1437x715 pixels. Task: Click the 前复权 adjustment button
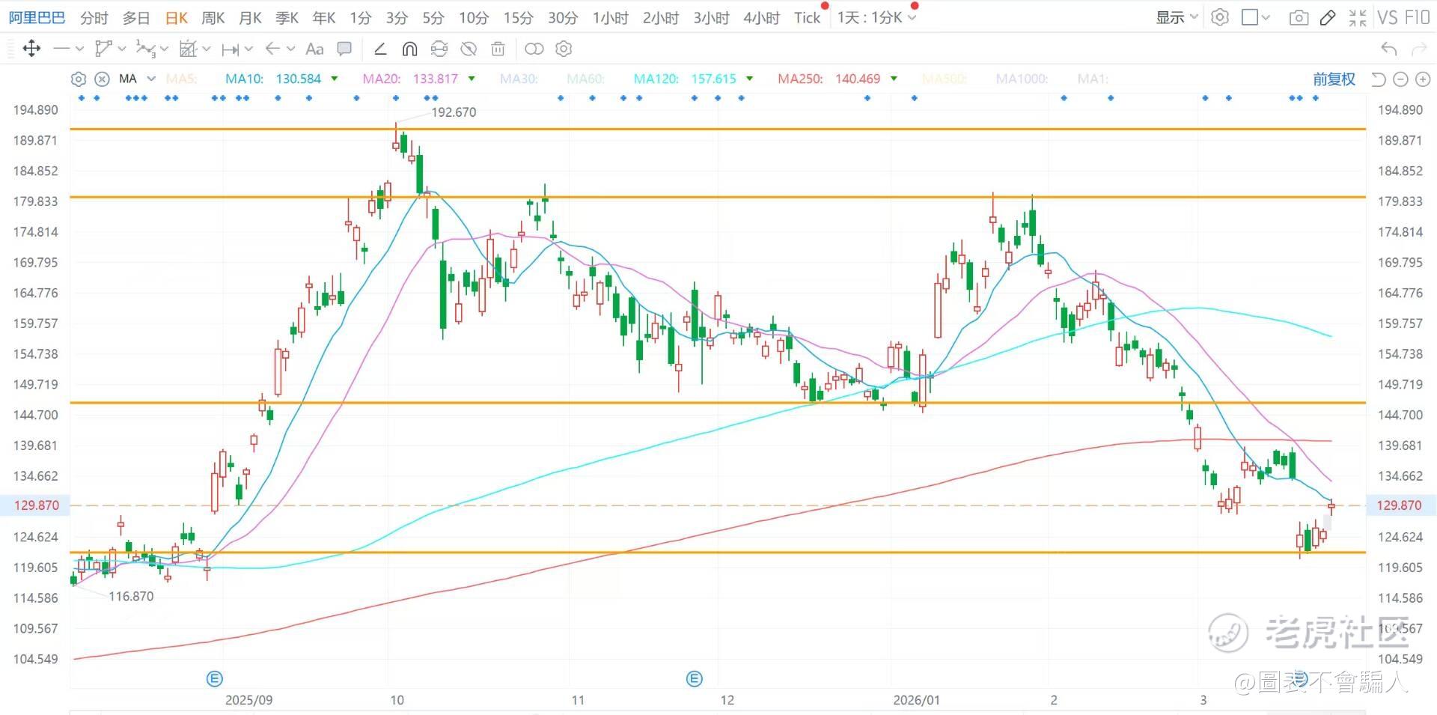(1334, 79)
